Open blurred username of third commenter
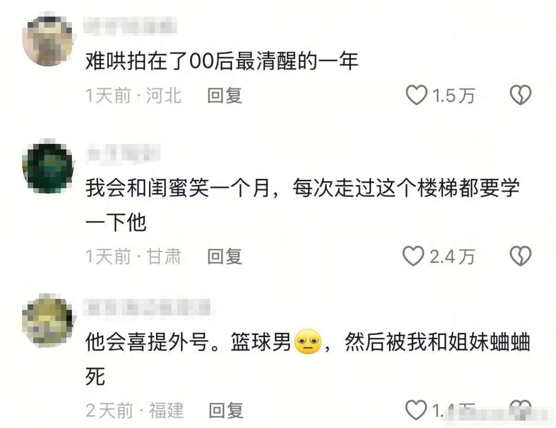 pyautogui.click(x=148, y=308)
